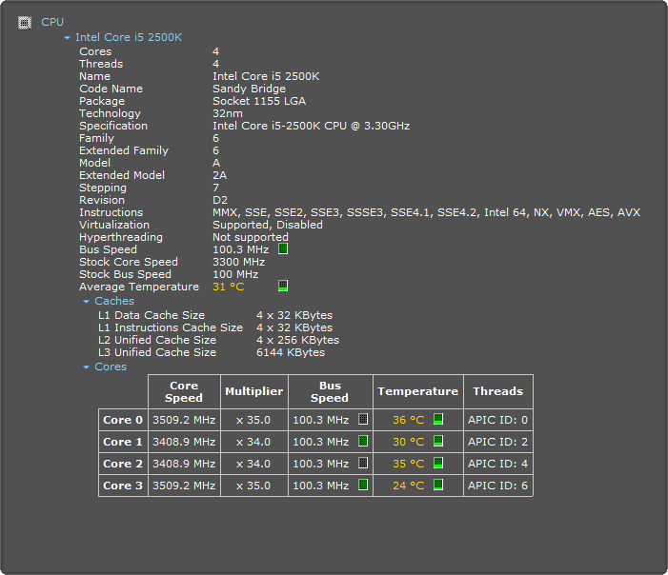Click Core 1 multiplier x 34.0 cell
This screenshot has height=575, width=668.
coord(253,442)
